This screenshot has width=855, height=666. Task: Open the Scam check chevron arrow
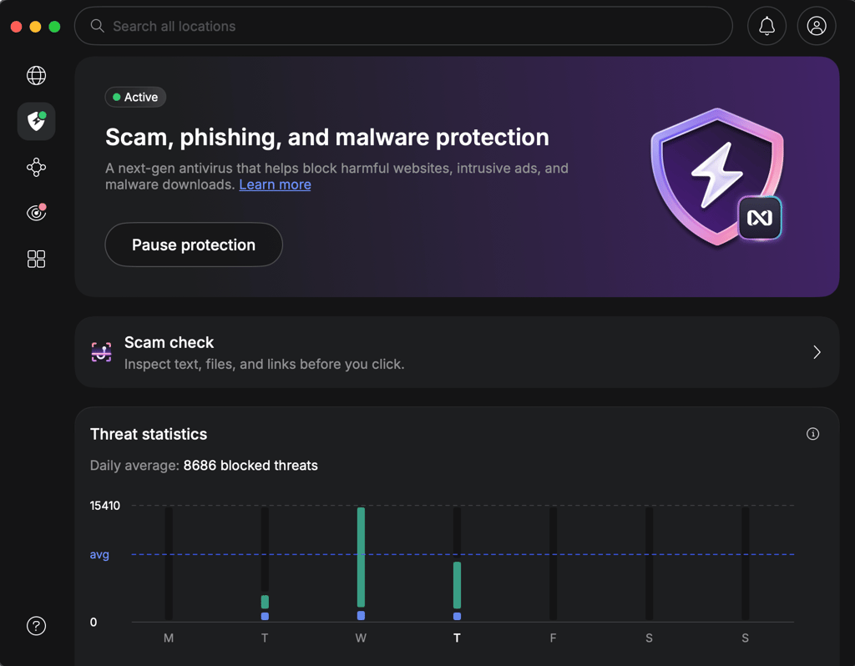click(817, 352)
